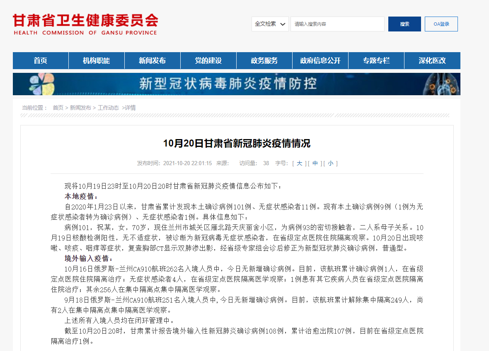Screen dimensions: 489x351
Task: Open the OA登录 login button
Action: click(441, 24)
